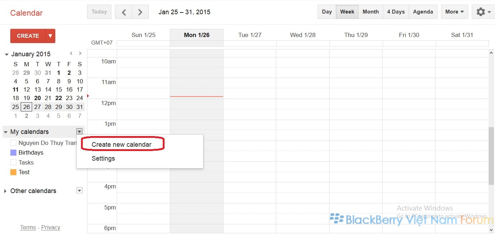Collapse the My calendars section
The height and width of the screenshot is (234, 495).
[x=6, y=132]
